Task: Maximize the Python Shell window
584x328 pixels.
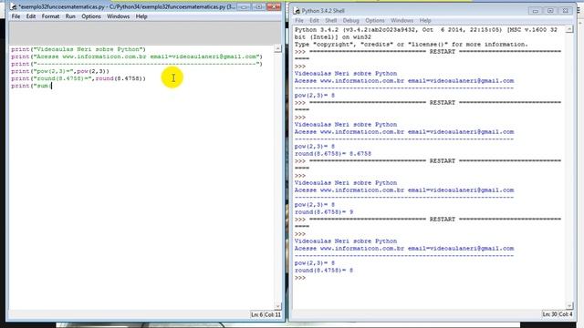Action: click(550, 11)
